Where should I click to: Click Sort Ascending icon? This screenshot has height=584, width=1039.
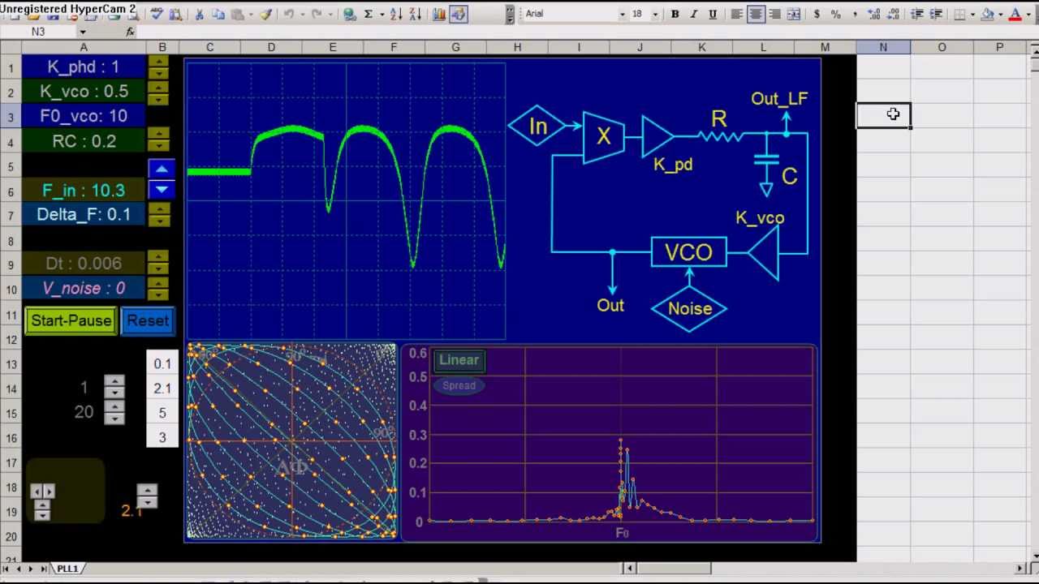(x=395, y=14)
